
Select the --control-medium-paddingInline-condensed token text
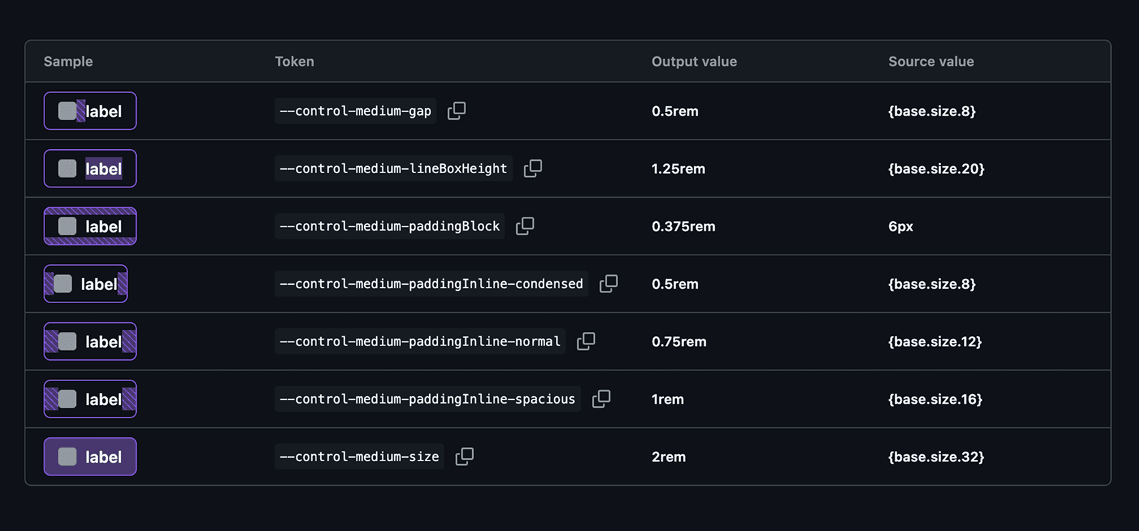432,283
